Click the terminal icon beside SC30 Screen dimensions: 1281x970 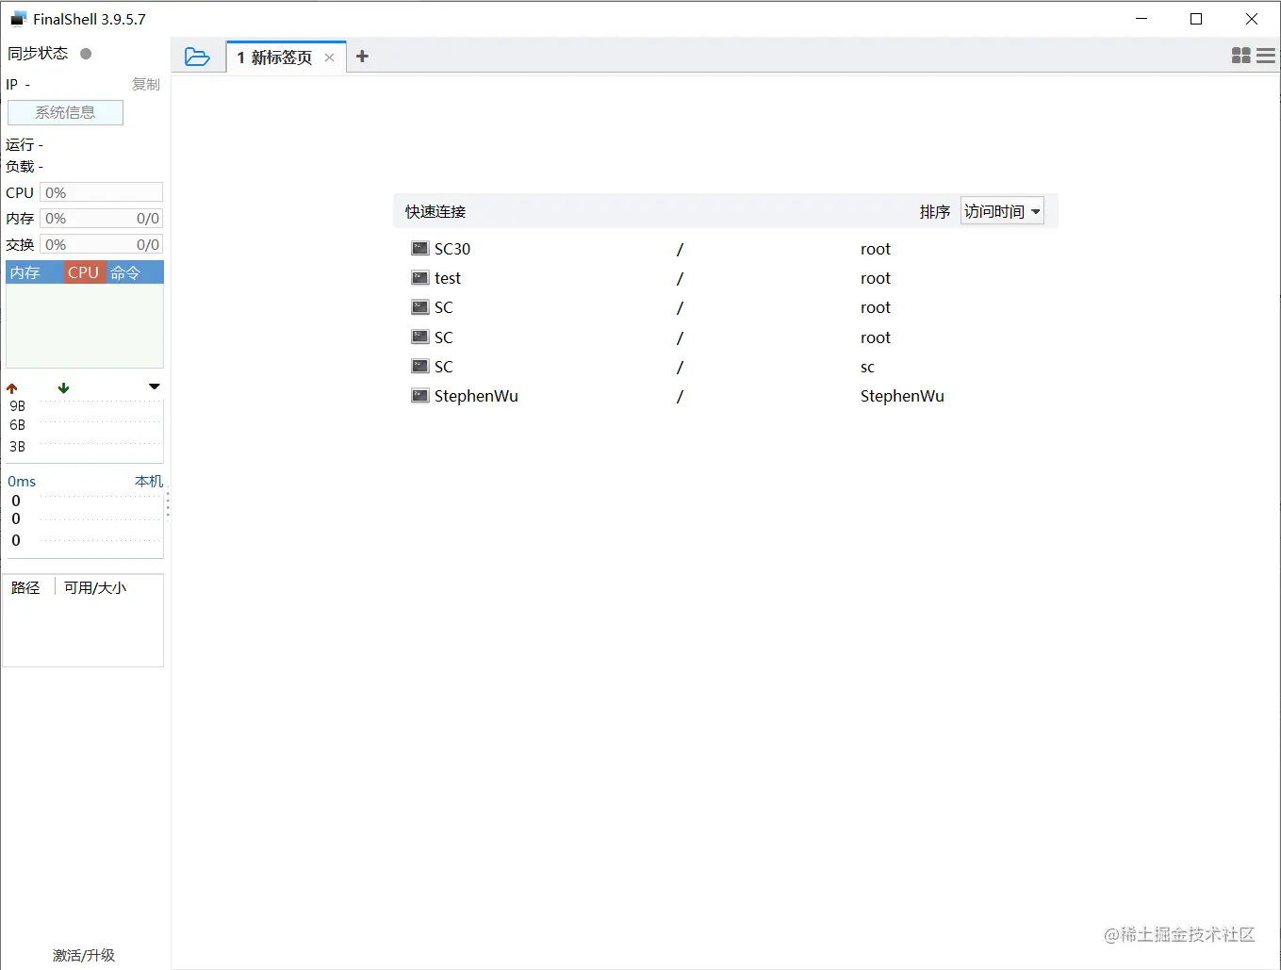tap(420, 249)
